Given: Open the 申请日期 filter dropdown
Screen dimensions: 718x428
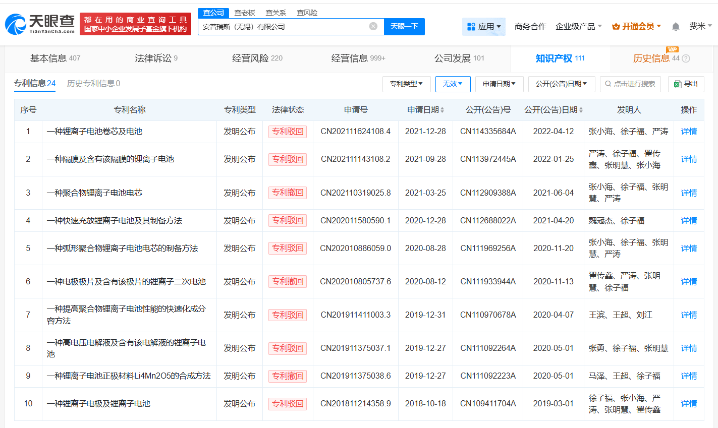Looking at the screenshot, I should pos(499,84).
